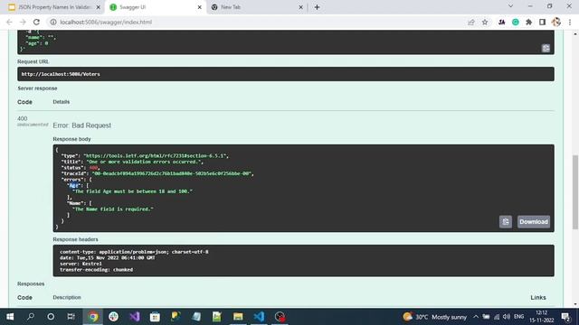Open the Chrome profile avatar

pos(556,22)
